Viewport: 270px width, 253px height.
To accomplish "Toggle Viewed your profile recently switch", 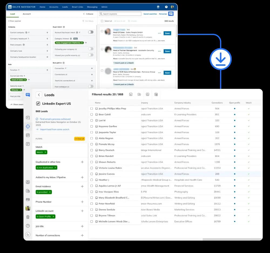I will pyautogui.click(x=91, y=55).
